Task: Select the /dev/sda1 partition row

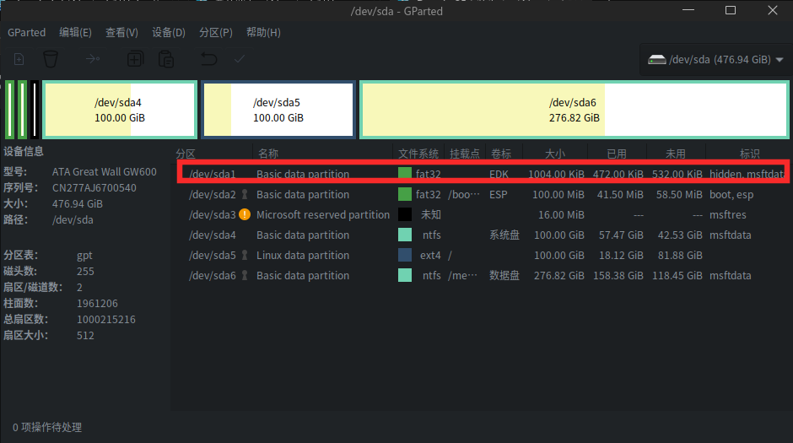Action: pyautogui.click(x=483, y=174)
